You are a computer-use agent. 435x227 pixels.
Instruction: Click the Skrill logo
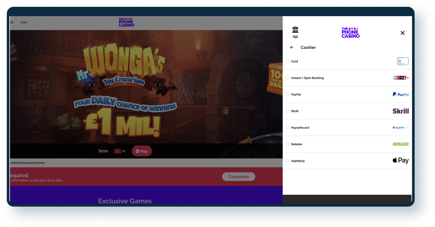401,111
